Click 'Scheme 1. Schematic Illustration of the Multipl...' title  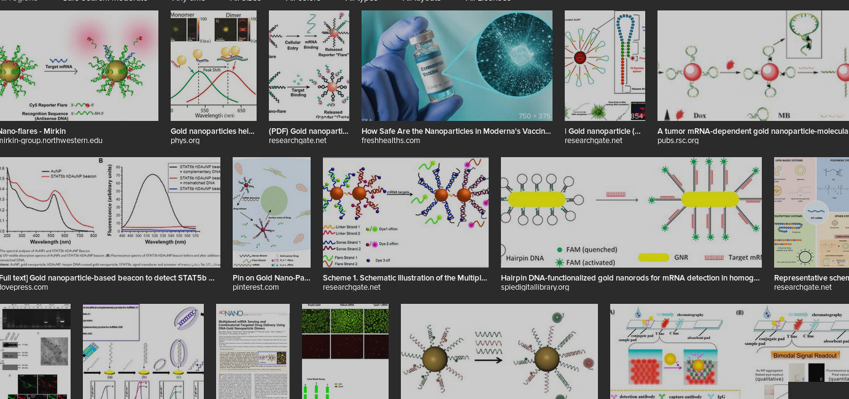405,278
